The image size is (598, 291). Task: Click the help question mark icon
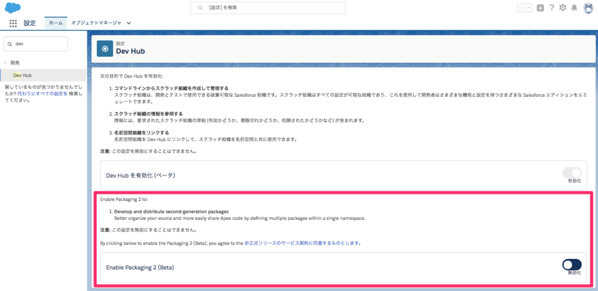pyautogui.click(x=551, y=8)
